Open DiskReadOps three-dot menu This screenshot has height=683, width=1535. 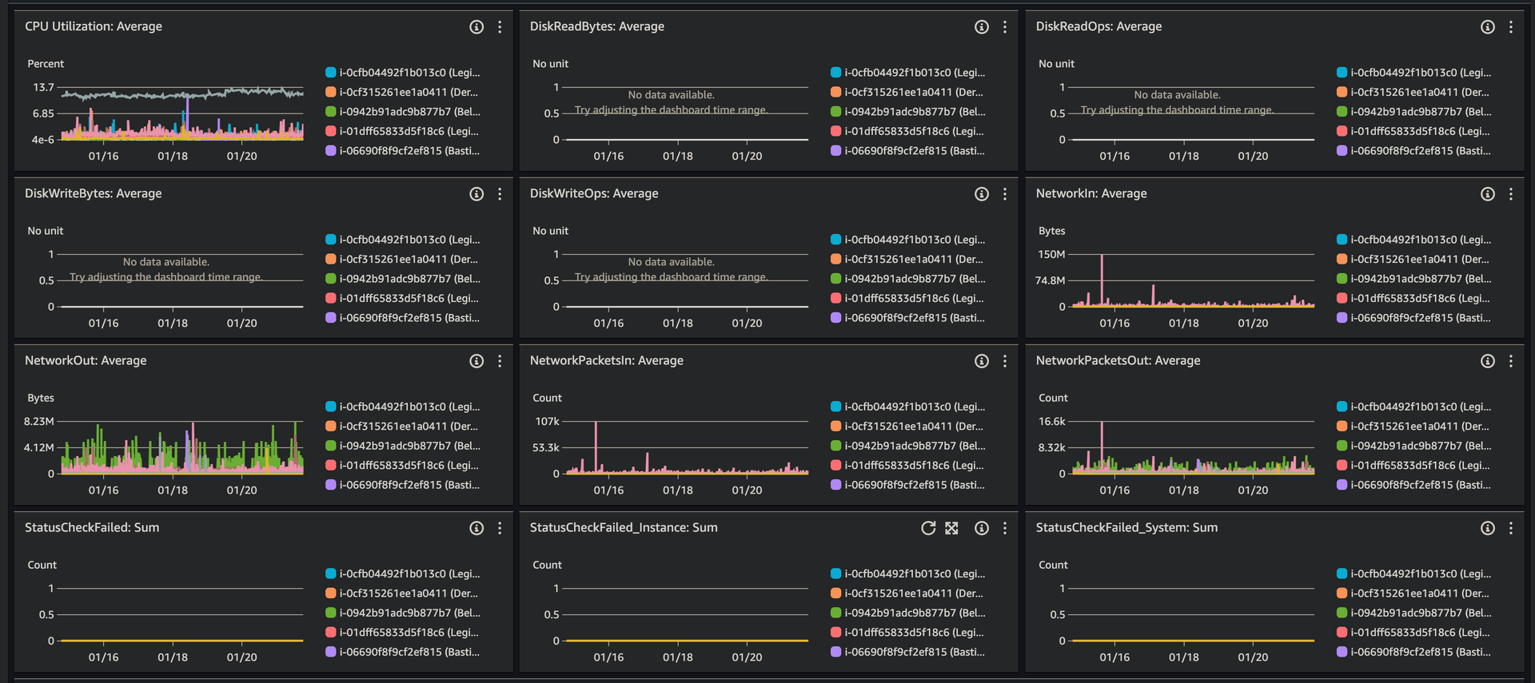tap(1511, 27)
